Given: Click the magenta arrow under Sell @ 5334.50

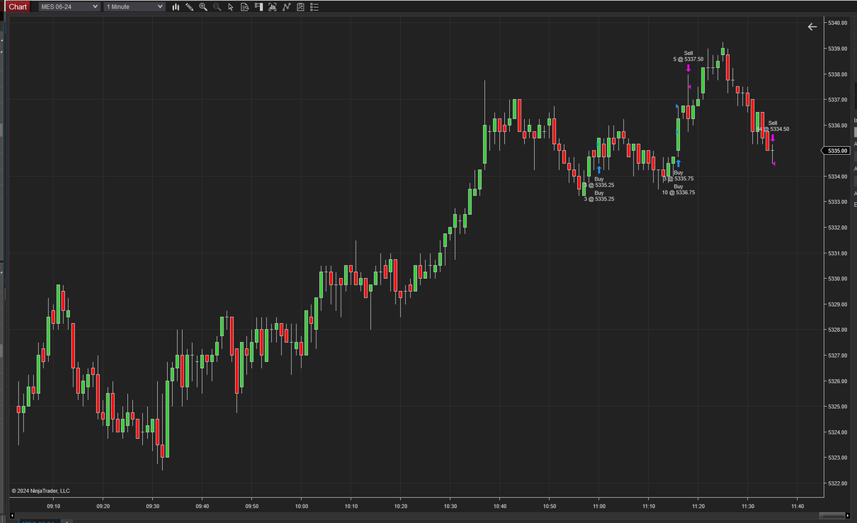Looking at the screenshot, I should 773,138.
